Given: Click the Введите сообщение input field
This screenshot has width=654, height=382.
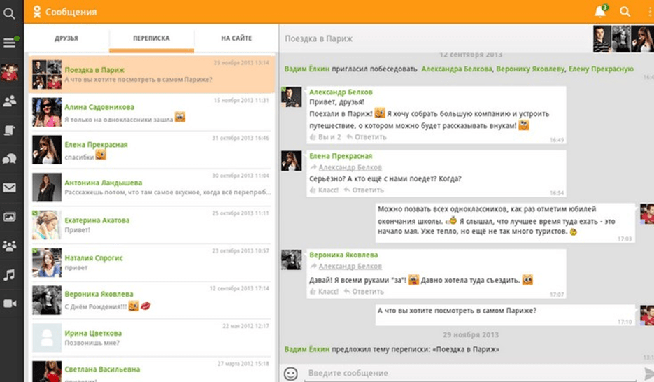Looking at the screenshot, I should pos(469,374).
